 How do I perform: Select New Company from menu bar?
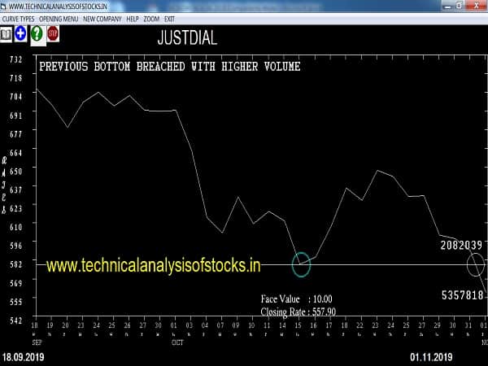102,18
